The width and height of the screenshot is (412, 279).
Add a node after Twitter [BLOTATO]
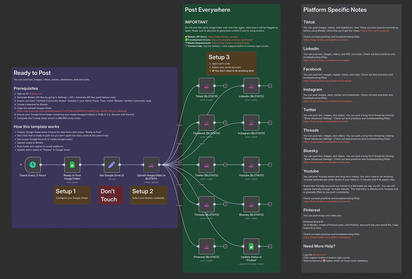225,165
